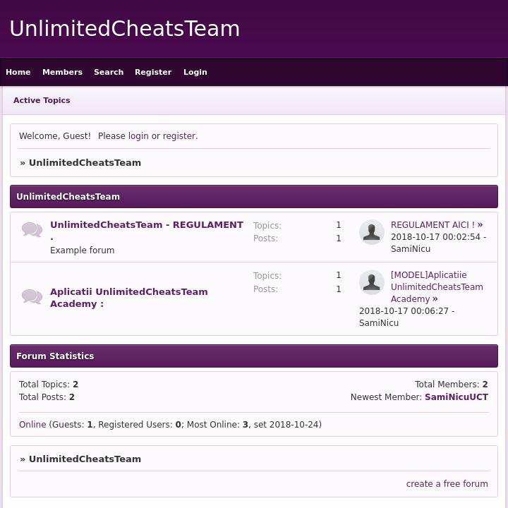Go to the Search page

pyautogui.click(x=109, y=72)
